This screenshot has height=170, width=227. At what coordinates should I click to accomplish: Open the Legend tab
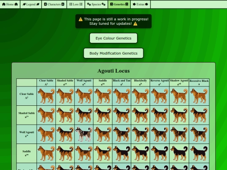pos(31,4)
